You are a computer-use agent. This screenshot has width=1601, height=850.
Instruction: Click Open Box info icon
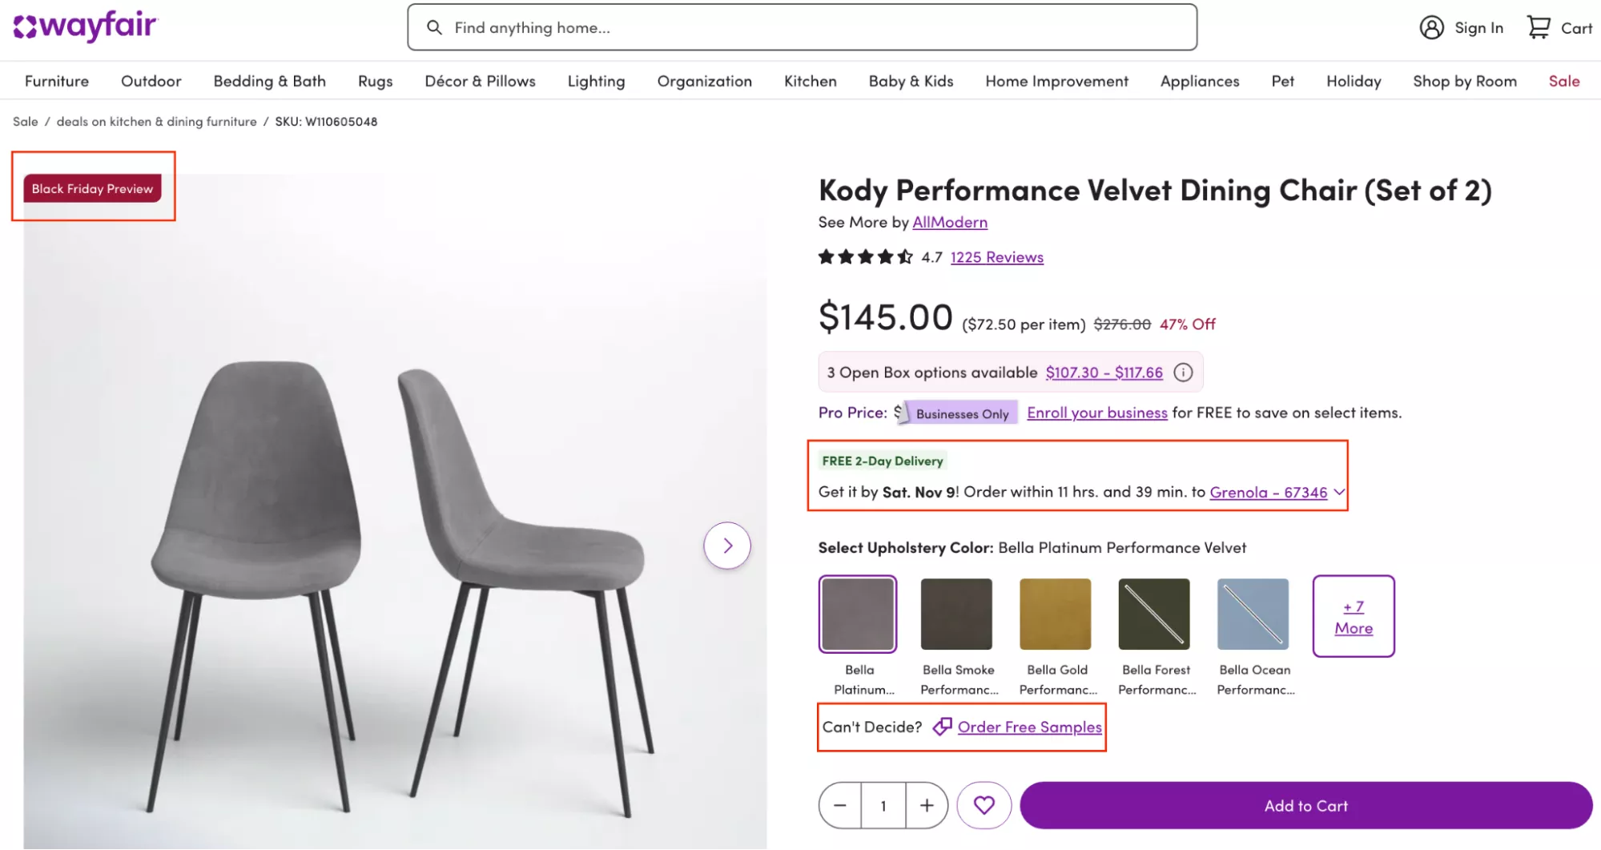[x=1183, y=373]
